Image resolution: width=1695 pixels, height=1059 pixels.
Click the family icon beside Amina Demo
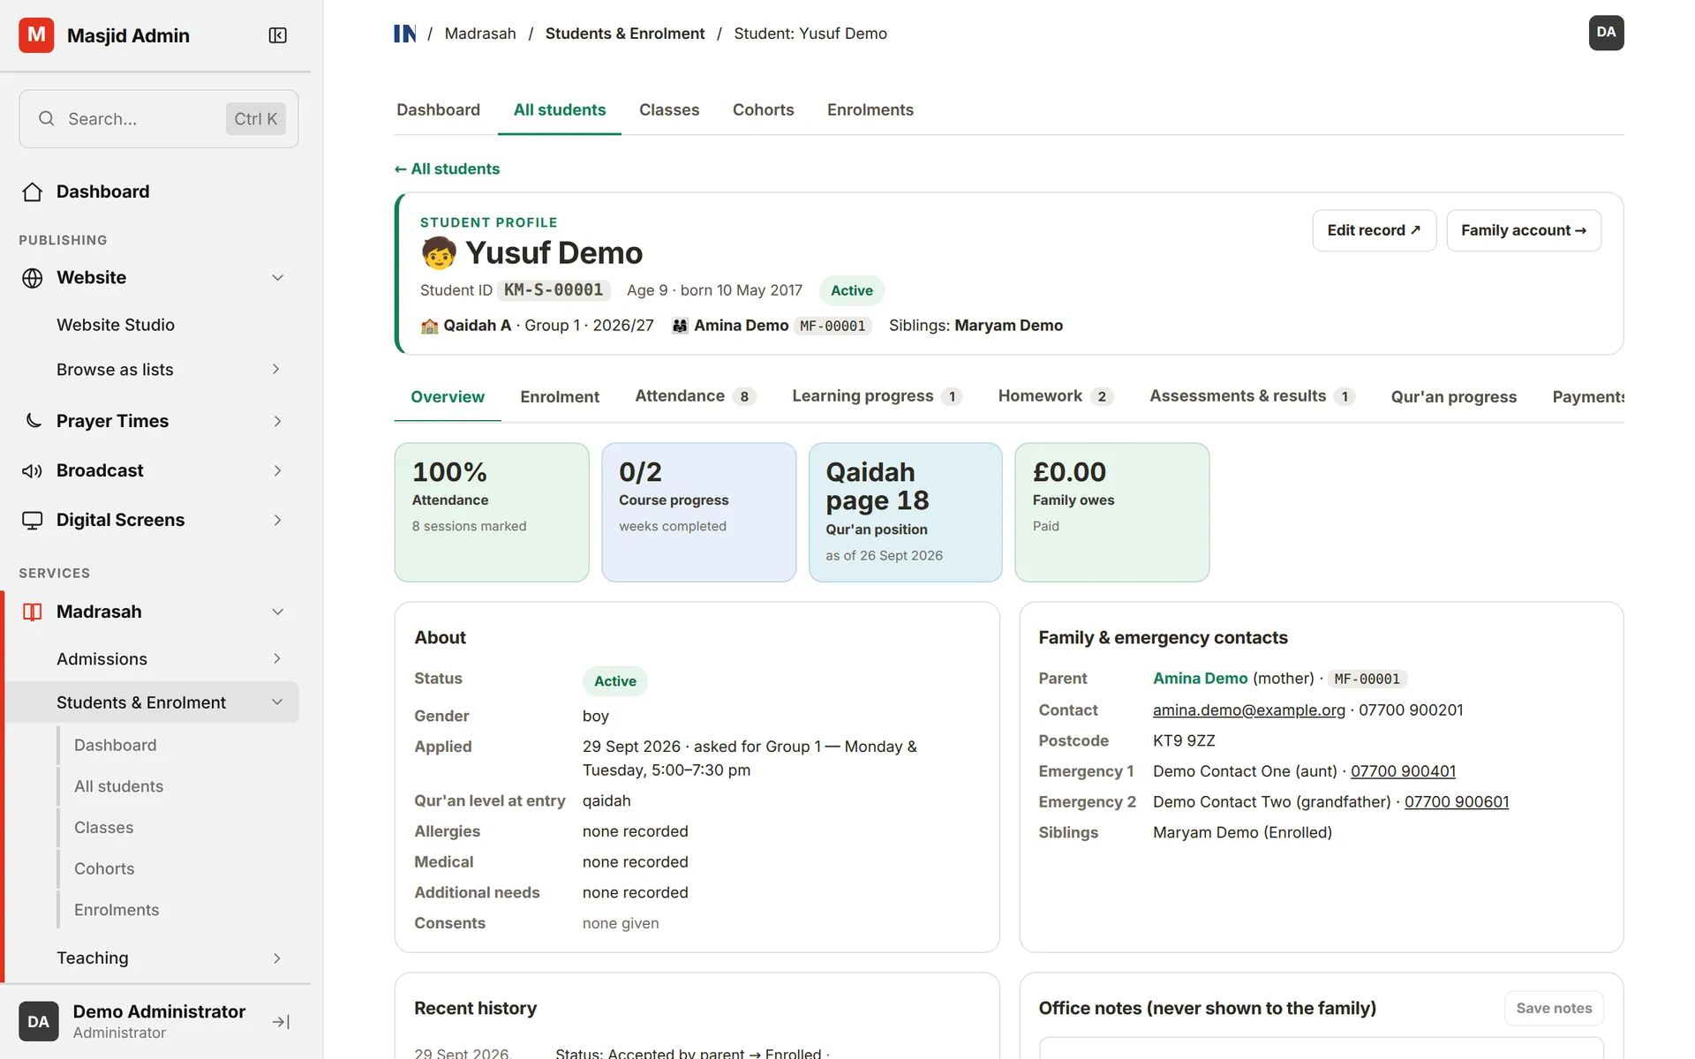(x=680, y=326)
